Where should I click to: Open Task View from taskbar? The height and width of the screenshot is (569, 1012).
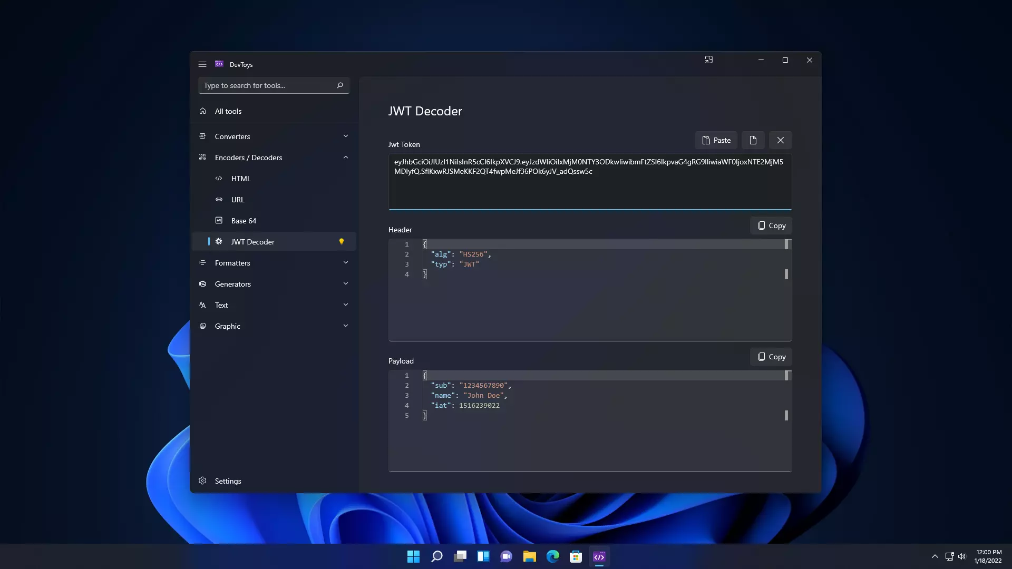click(x=460, y=556)
